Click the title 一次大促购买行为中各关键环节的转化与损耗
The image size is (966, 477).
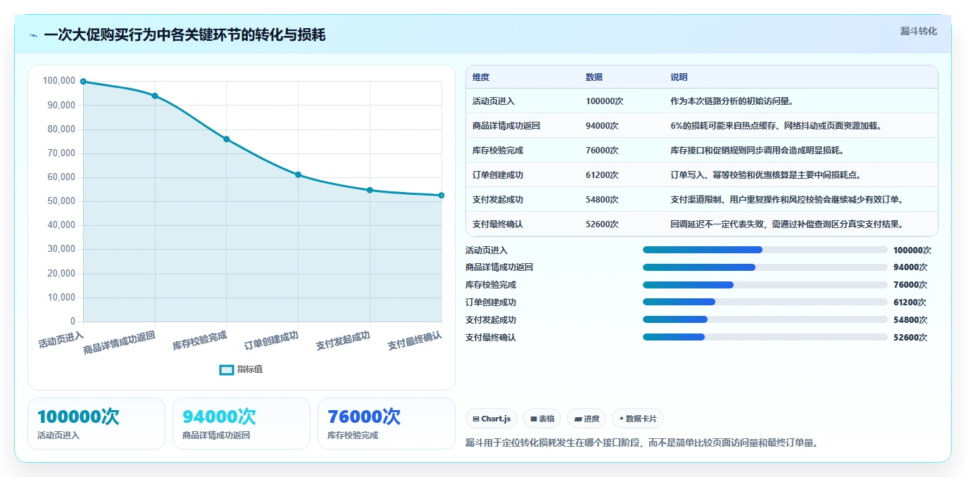[184, 35]
